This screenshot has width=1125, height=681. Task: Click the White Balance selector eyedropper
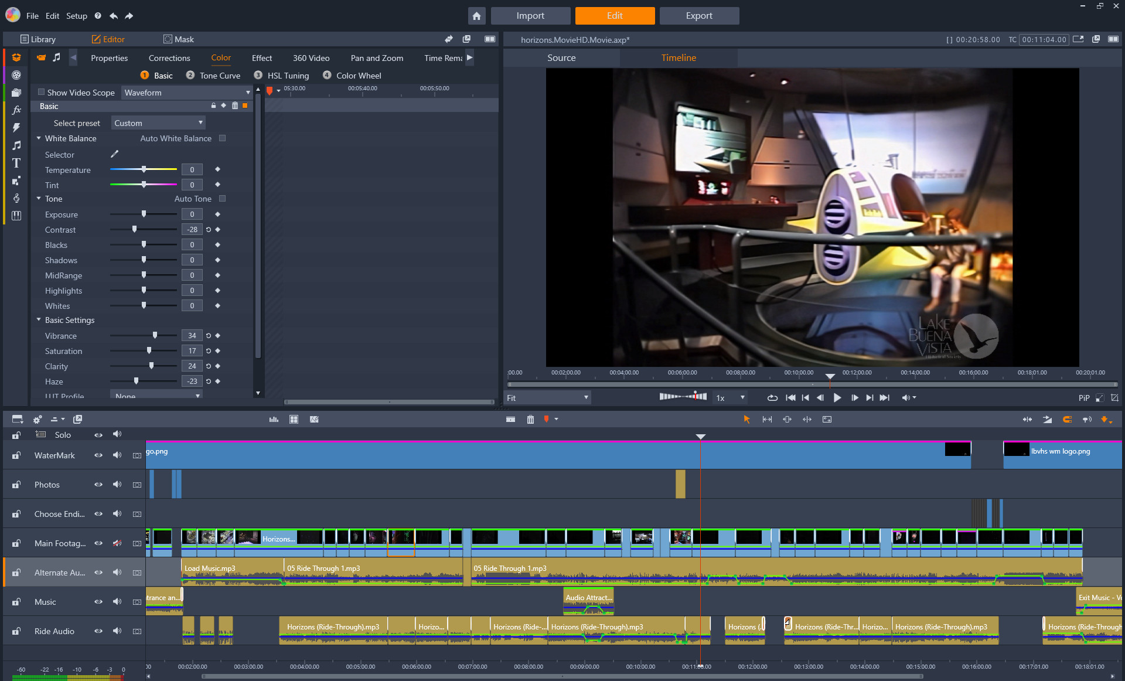115,154
